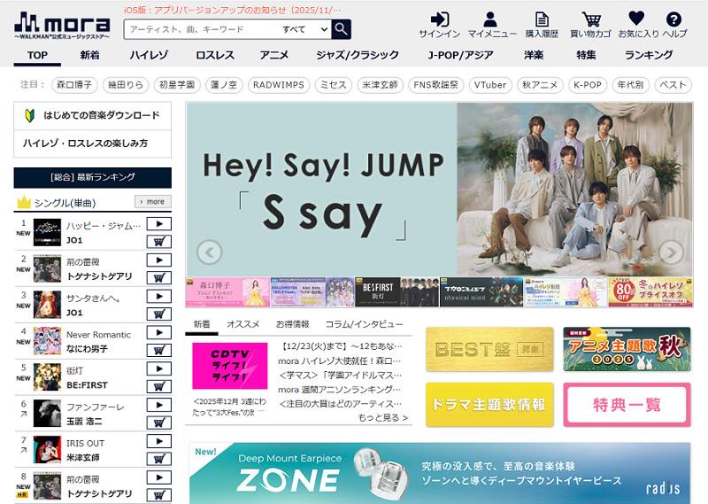This screenshot has width=708, height=504.
Task: Switch to オススメ news tab
Action: (242, 324)
